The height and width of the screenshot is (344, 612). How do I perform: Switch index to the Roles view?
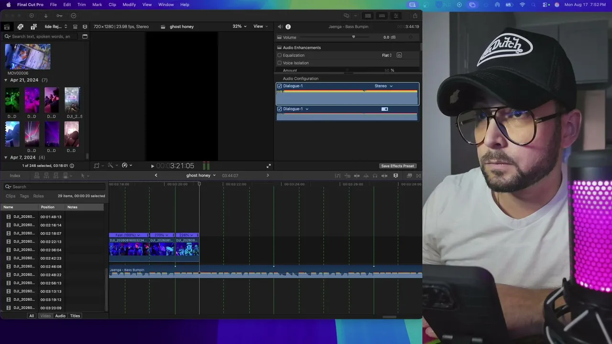(x=38, y=196)
